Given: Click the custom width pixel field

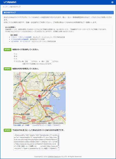Looking at the screenshot, I should pos(28,62).
